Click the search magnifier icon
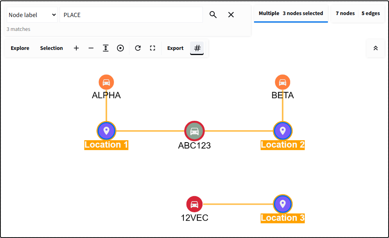Image resolution: width=389 pixels, height=238 pixels. pos(213,15)
